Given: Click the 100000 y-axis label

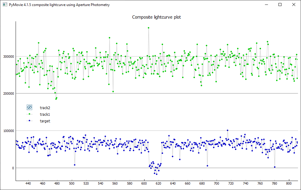Looking at the screenshot, I should [x=8, y=131].
